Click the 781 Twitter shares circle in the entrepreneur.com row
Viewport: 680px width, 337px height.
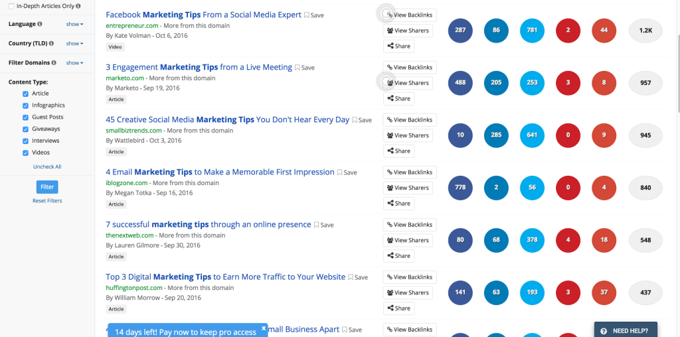pyautogui.click(x=532, y=31)
